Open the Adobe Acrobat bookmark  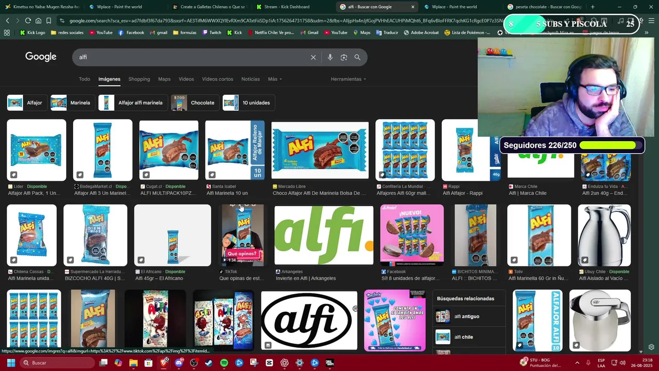click(421, 32)
